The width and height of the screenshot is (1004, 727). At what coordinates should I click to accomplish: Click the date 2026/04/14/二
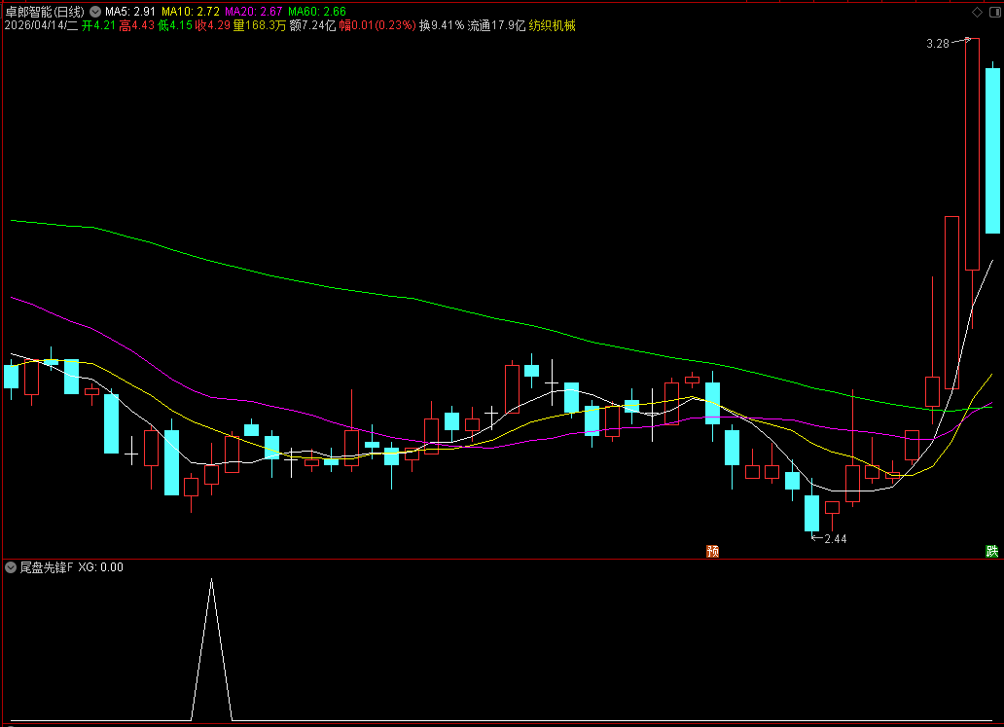[x=41, y=25]
